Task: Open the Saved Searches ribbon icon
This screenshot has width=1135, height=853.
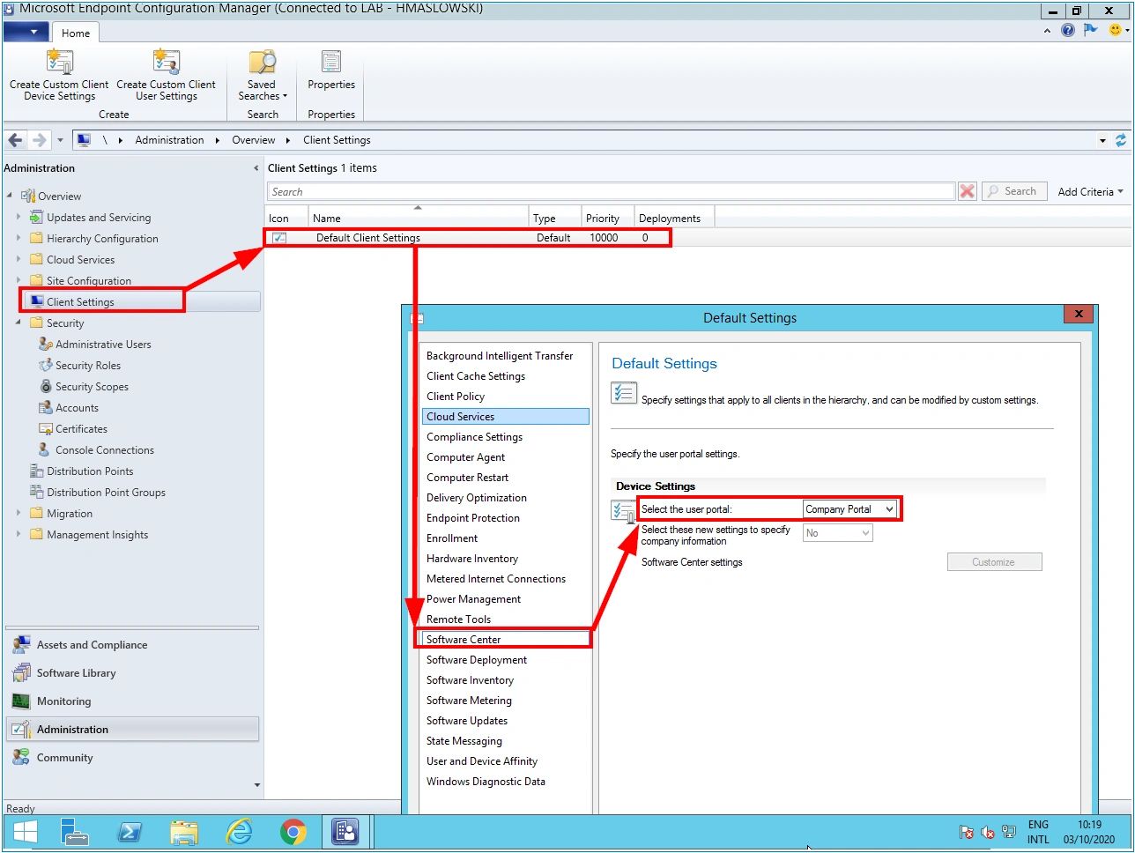Action: point(262,62)
